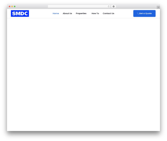Close the window with the red button
Screen dimensions: 167x141
[10, 6]
